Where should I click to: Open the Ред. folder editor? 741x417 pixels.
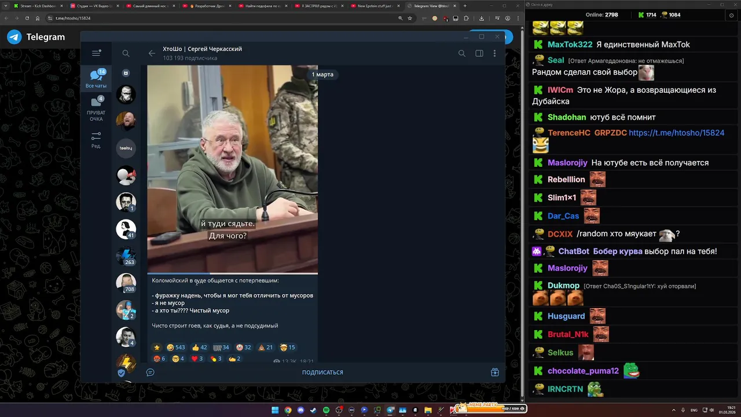click(96, 140)
